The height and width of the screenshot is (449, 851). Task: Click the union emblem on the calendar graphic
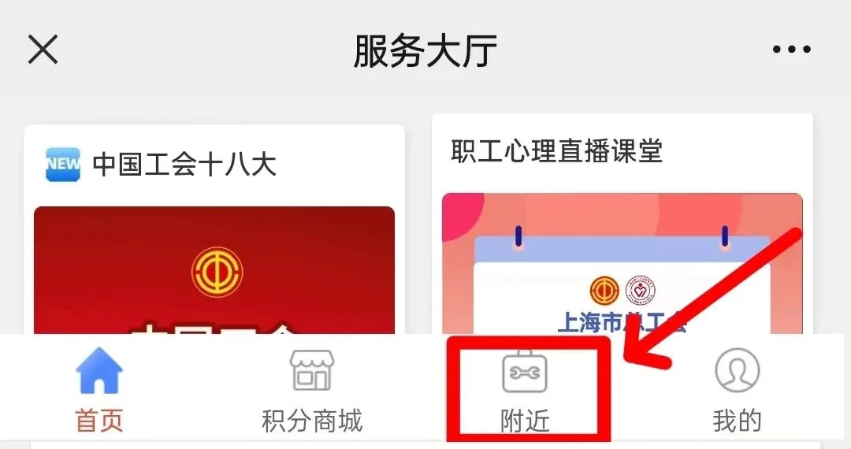pos(604,290)
